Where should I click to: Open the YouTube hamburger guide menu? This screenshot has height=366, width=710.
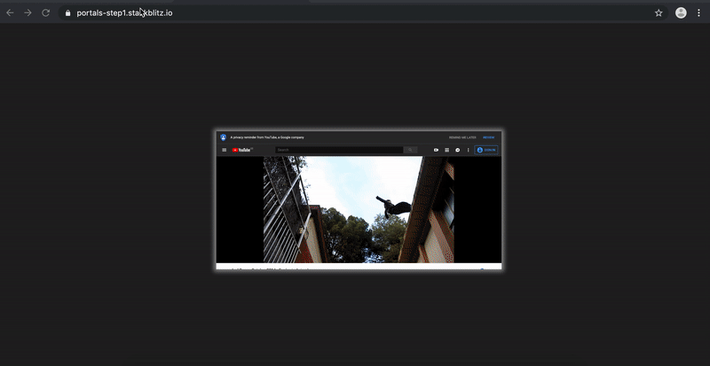(225, 150)
